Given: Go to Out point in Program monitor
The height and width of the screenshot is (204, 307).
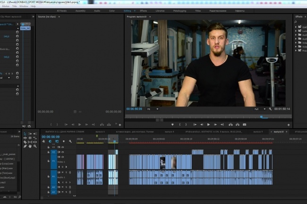Looking at the screenshot, I should pos(222,124).
